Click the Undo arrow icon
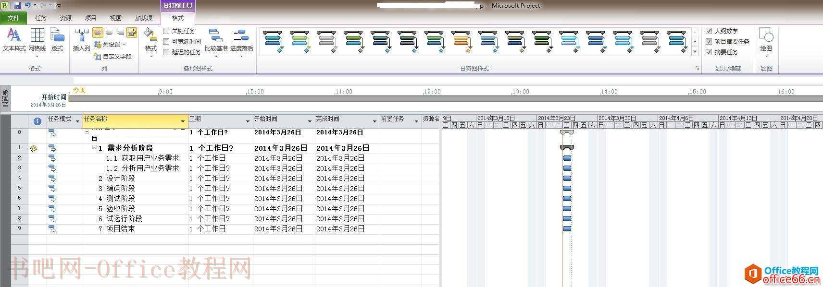The height and width of the screenshot is (287, 823). 28,5
